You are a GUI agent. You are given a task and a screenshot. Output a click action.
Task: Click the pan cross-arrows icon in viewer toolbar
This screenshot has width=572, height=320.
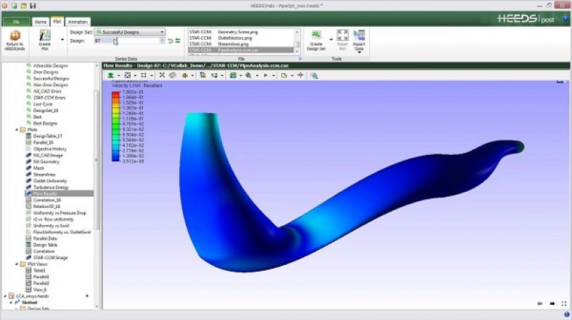point(301,75)
